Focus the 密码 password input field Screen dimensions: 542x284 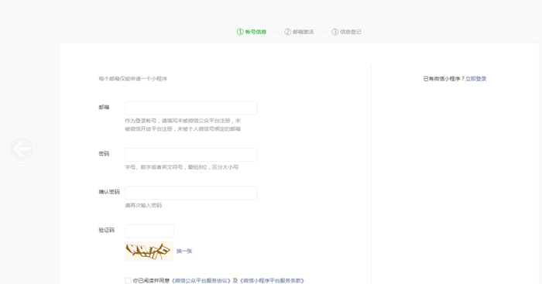(x=190, y=155)
